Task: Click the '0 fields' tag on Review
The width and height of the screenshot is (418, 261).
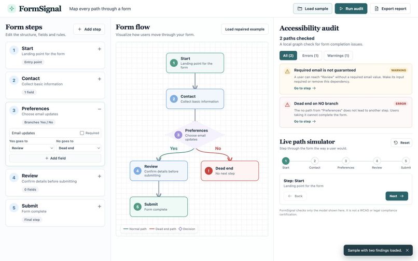Action: [30, 190]
